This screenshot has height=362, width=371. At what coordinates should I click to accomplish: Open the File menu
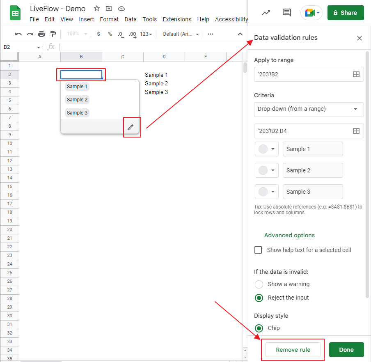(34, 19)
